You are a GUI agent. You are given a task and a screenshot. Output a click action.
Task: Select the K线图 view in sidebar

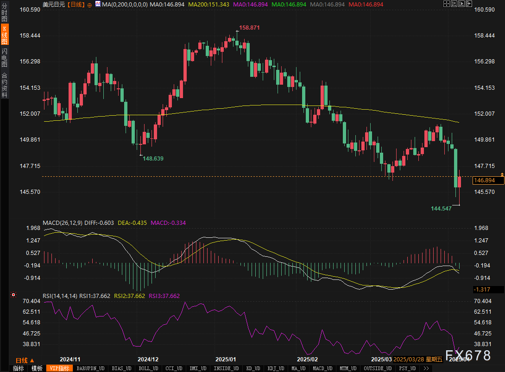4,35
